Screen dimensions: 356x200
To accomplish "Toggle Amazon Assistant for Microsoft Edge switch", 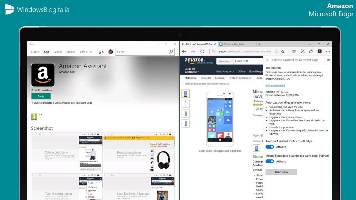I will (x=270, y=147).
